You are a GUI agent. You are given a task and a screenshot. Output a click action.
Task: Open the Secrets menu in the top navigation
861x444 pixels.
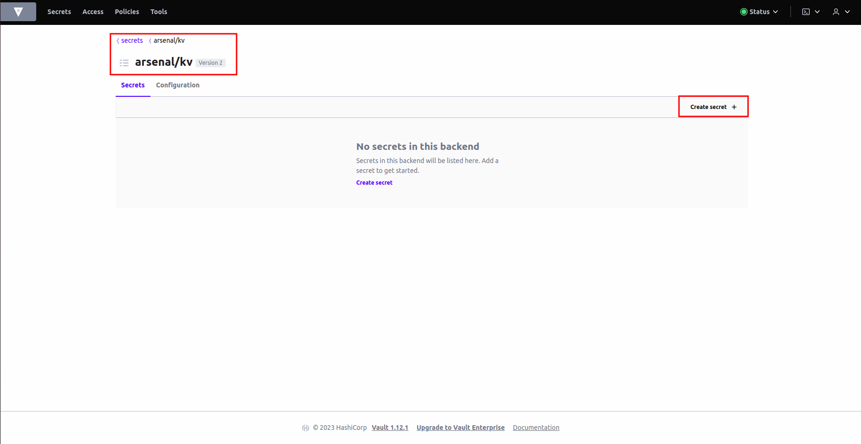point(59,12)
